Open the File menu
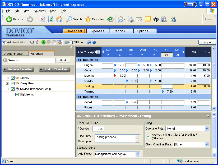Image resolution: width=218 pixels, height=165 pixels. 8,11
